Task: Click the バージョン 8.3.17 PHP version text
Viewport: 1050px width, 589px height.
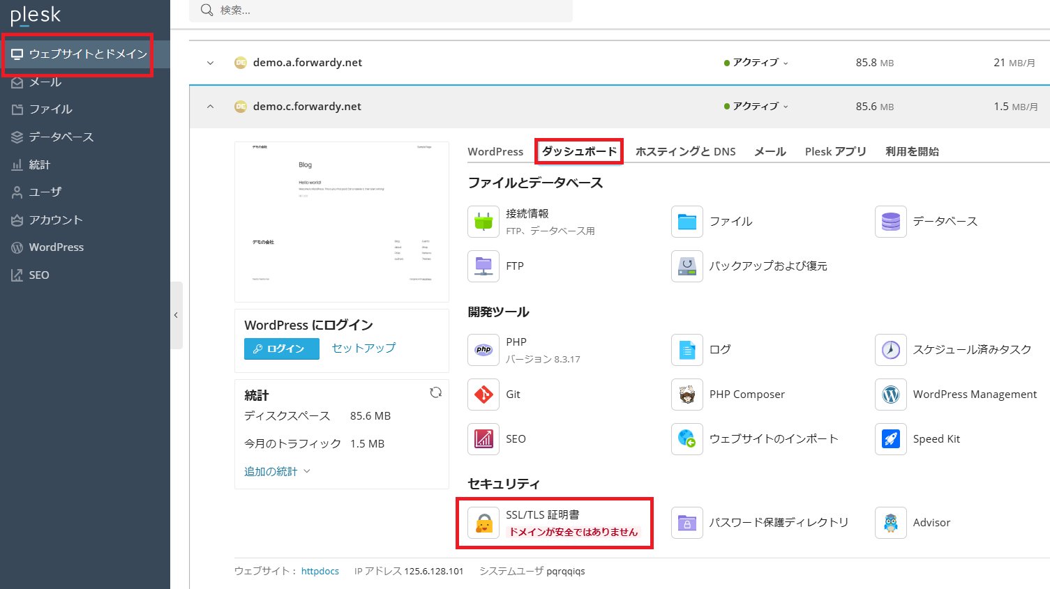Action: [543, 360]
